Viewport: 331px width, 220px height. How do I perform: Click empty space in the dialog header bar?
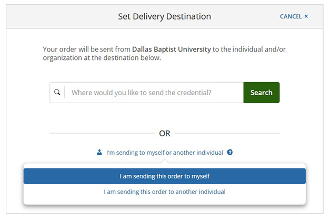(x=63, y=16)
